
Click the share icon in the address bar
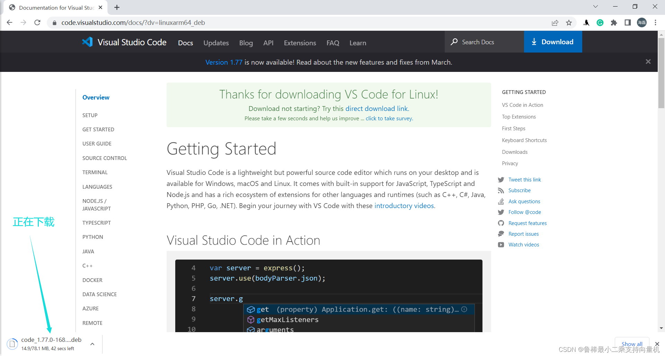555,22
